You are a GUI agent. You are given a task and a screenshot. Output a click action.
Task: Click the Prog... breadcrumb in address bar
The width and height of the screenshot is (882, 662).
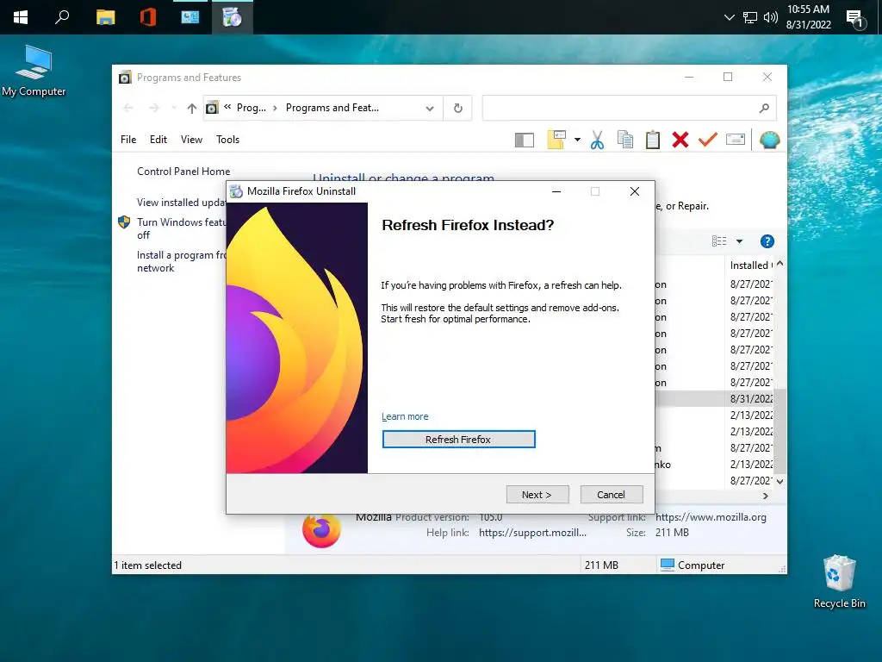tap(252, 108)
